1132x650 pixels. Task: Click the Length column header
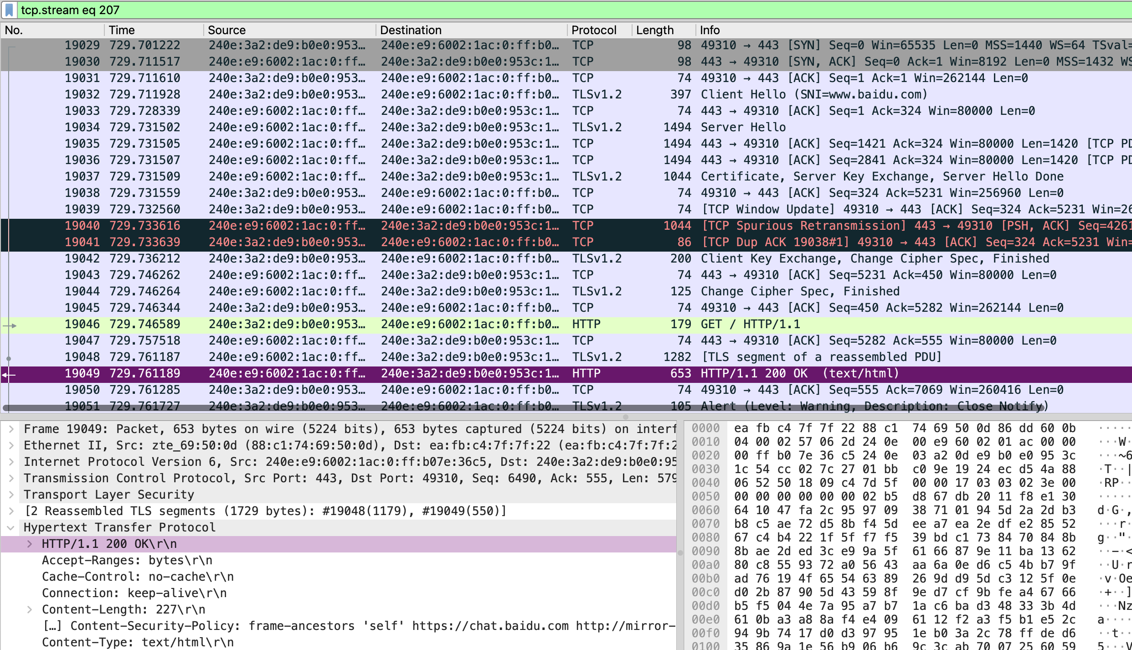pos(654,30)
